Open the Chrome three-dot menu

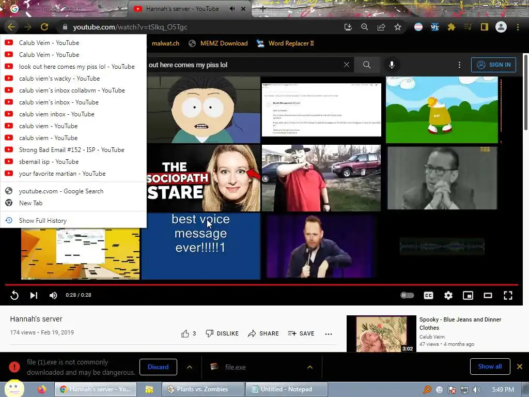(x=518, y=27)
